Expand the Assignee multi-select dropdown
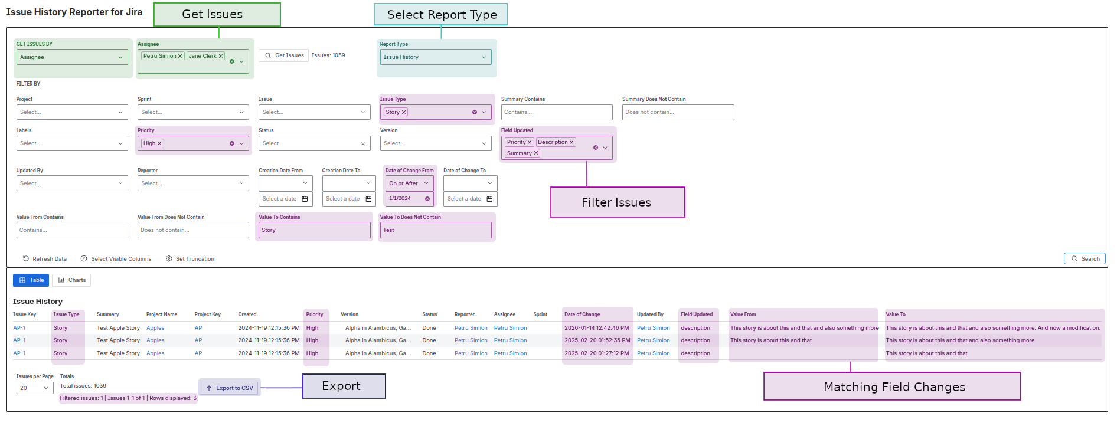The height and width of the screenshot is (426, 1117). [241, 61]
